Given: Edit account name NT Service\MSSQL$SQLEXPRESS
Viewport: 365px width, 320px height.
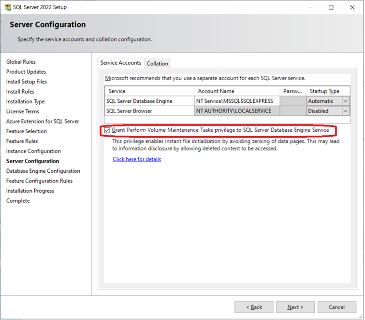Looking at the screenshot, I should (x=237, y=101).
